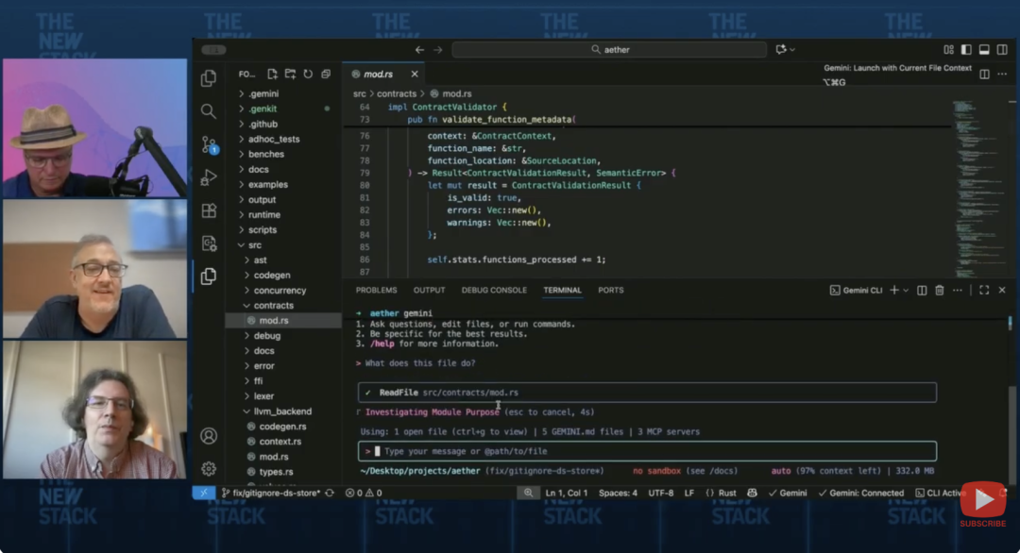The width and height of the screenshot is (1020, 553).
Task: Switch to the DEBUG CONSOLE tab
Action: pyautogui.click(x=494, y=291)
